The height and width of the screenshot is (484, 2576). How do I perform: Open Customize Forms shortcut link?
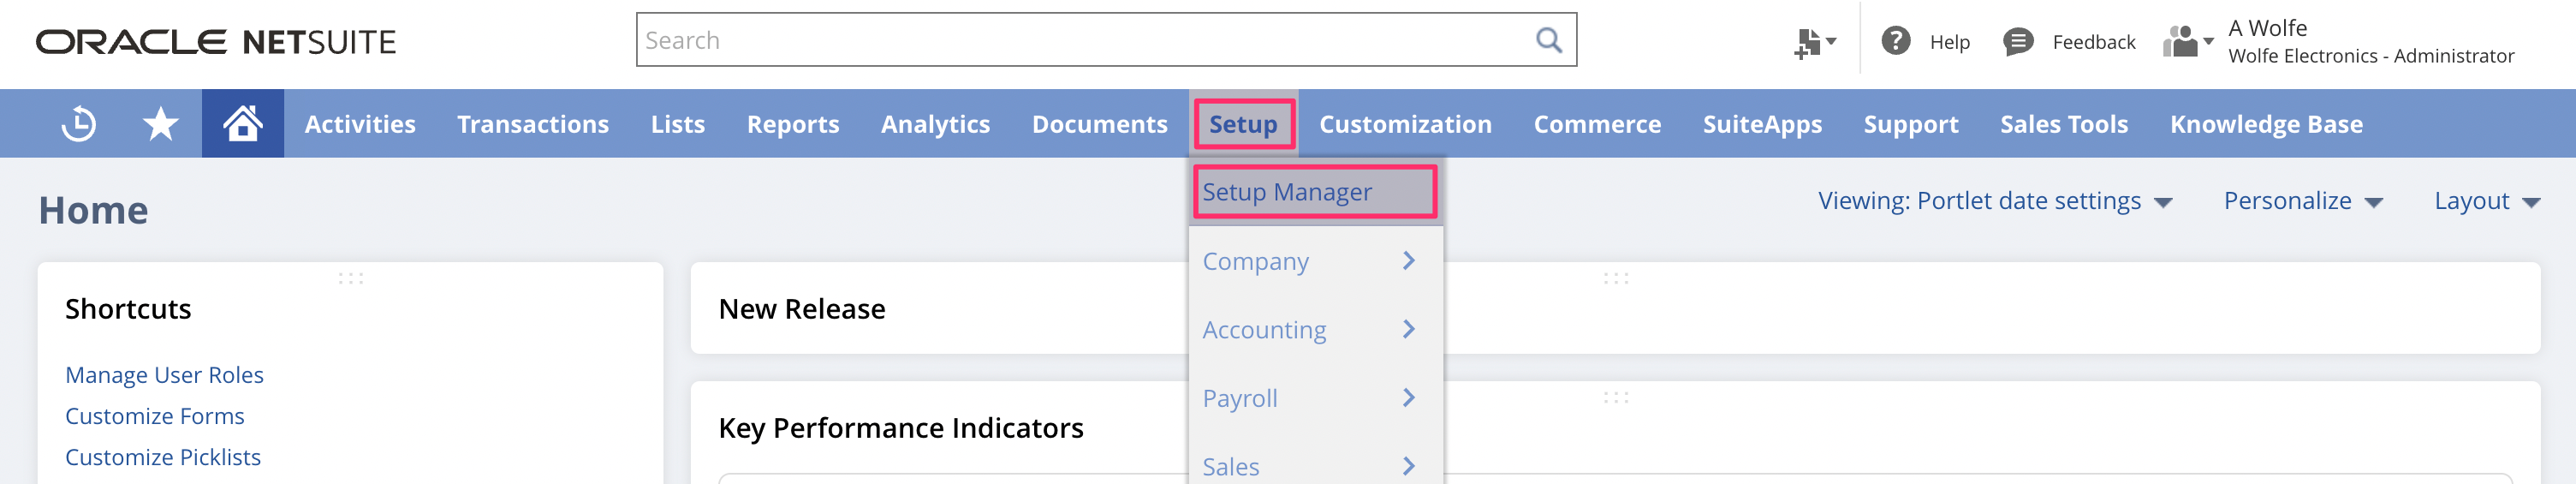(154, 416)
